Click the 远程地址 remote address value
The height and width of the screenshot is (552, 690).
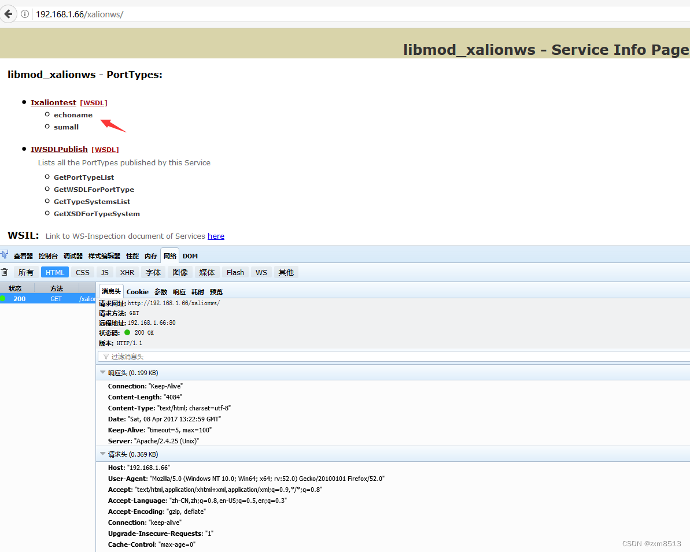click(x=152, y=323)
